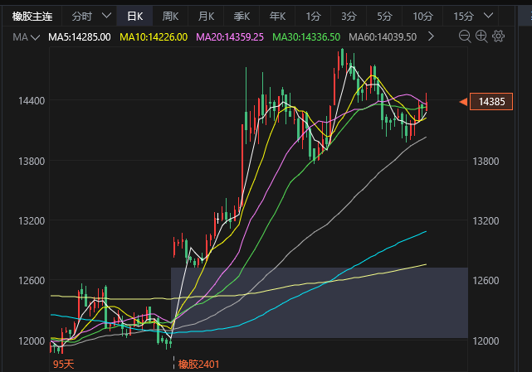Select the 1分 one-minute chart
532x372 pixels.
313,16
